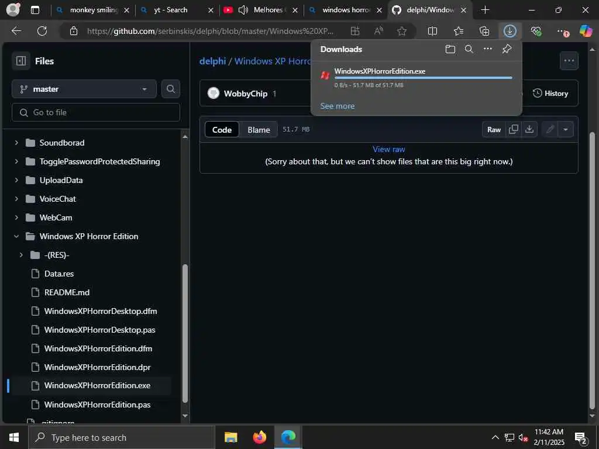This screenshot has width=599, height=449.
Task: Pin the Downloads popup
Action: pyautogui.click(x=507, y=49)
